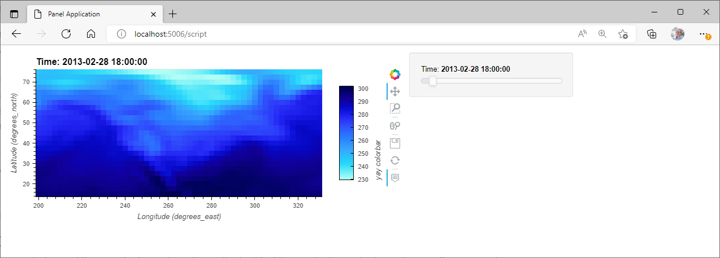Activate the Box Zoom tool
Screen dimensions: 720x258
point(395,108)
